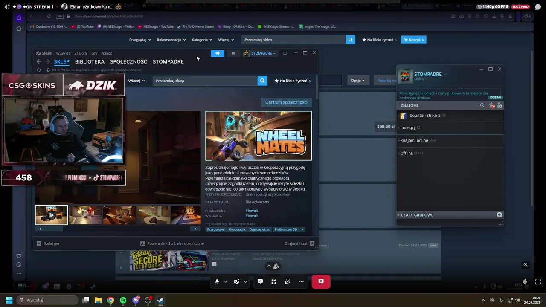Open activities icon in call bar
Image resolution: width=546 pixels, height=307 pixels.
[x=274, y=281]
